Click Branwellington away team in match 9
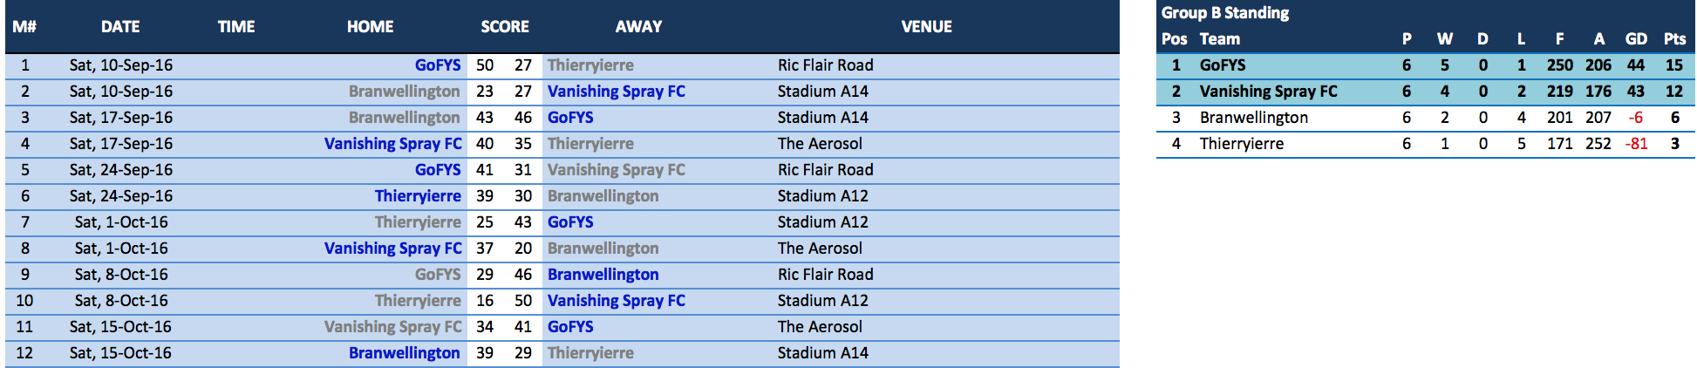 tap(603, 275)
